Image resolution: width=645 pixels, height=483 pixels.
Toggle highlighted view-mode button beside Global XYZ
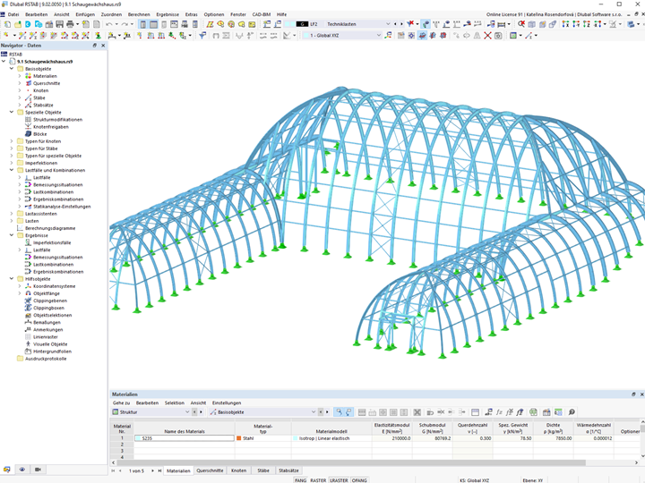point(422,36)
